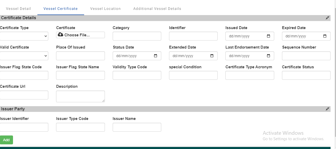Open calendar picker for Issued Date
The height and width of the screenshot is (149, 336).
[x=268, y=36]
